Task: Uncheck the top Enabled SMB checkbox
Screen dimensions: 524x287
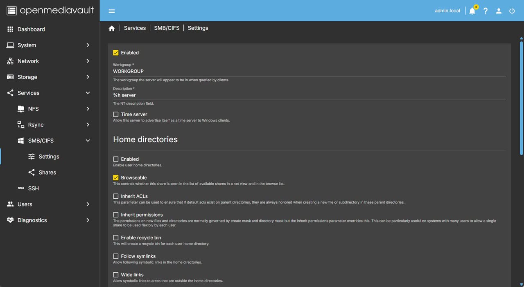Action: pyautogui.click(x=116, y=53)
